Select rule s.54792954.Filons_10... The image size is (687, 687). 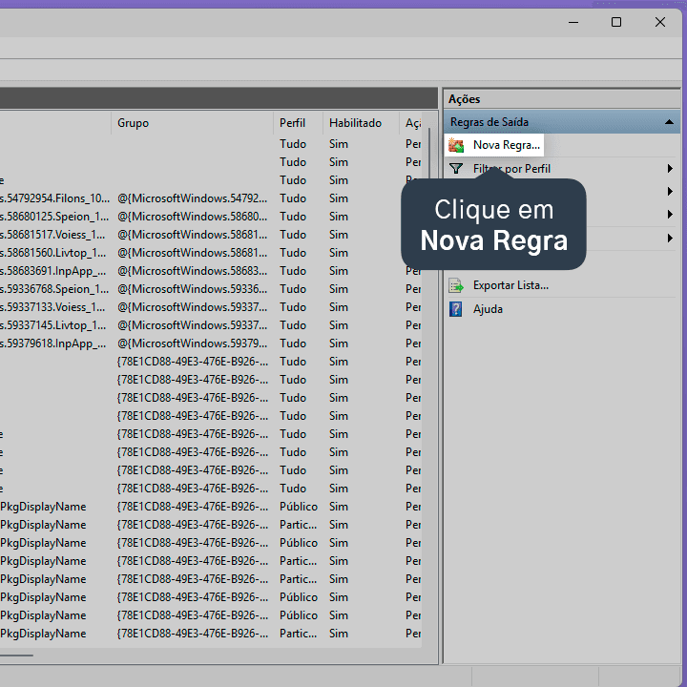coord(54,198)
